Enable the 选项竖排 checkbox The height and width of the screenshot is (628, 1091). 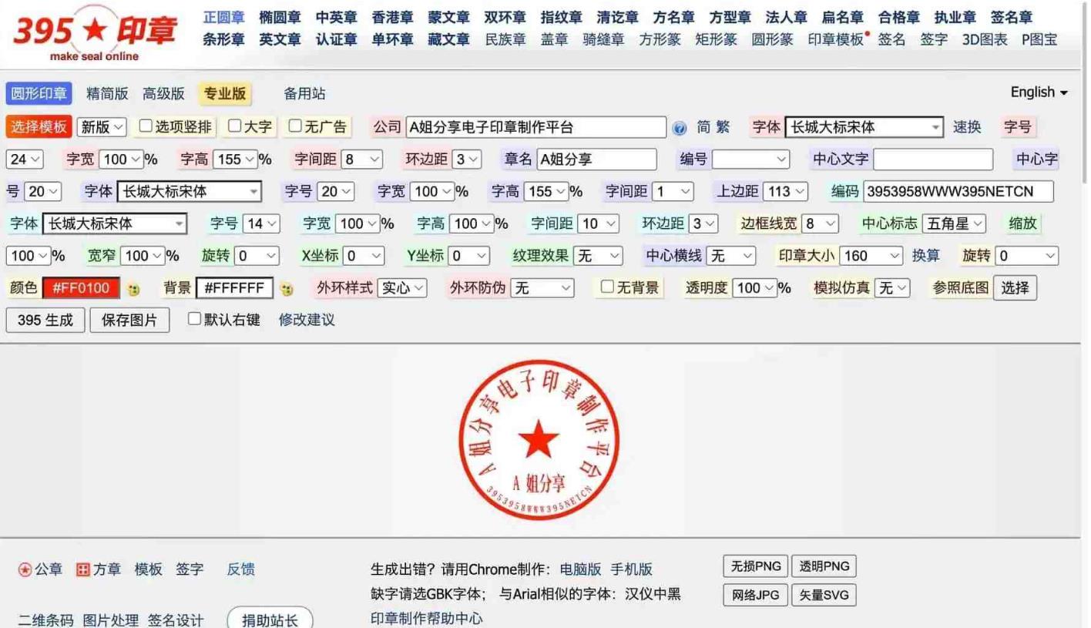click(146, 126)
